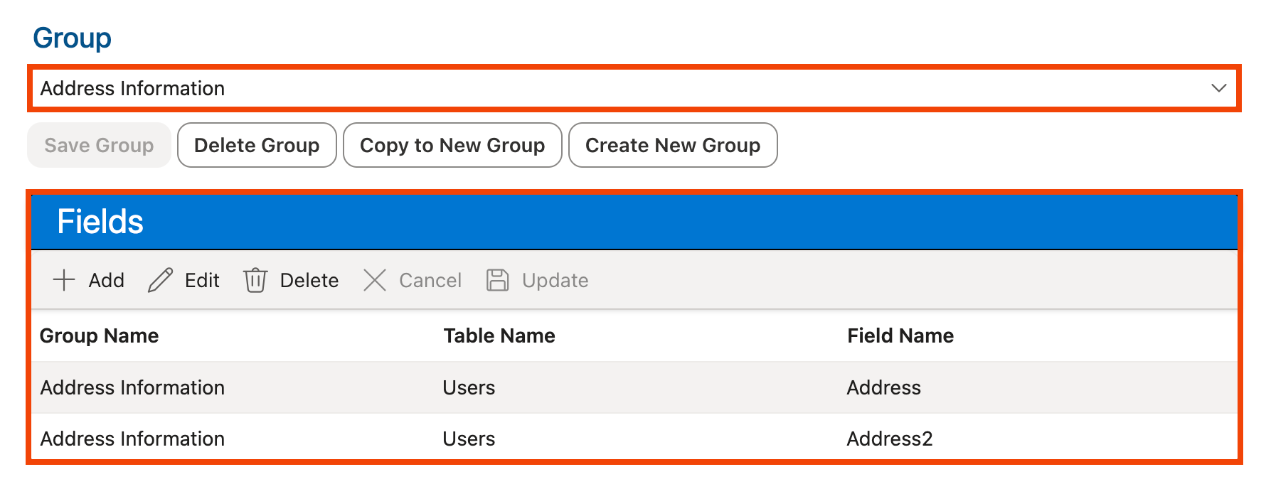This screenshot has height=489, width=1266.
Task: Choose Copy to New Group
Action: [x=452, y=145]
